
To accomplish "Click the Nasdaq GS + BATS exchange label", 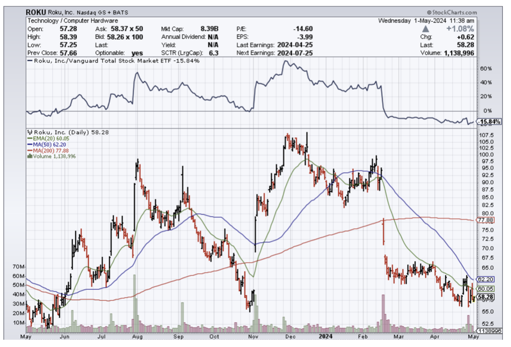I will [103, 13].
